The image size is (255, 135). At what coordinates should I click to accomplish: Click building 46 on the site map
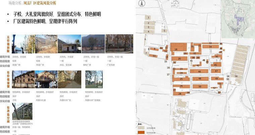point(199,71)
